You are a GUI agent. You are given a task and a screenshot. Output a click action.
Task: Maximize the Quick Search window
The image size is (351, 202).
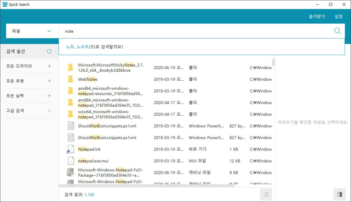[330, 5]
